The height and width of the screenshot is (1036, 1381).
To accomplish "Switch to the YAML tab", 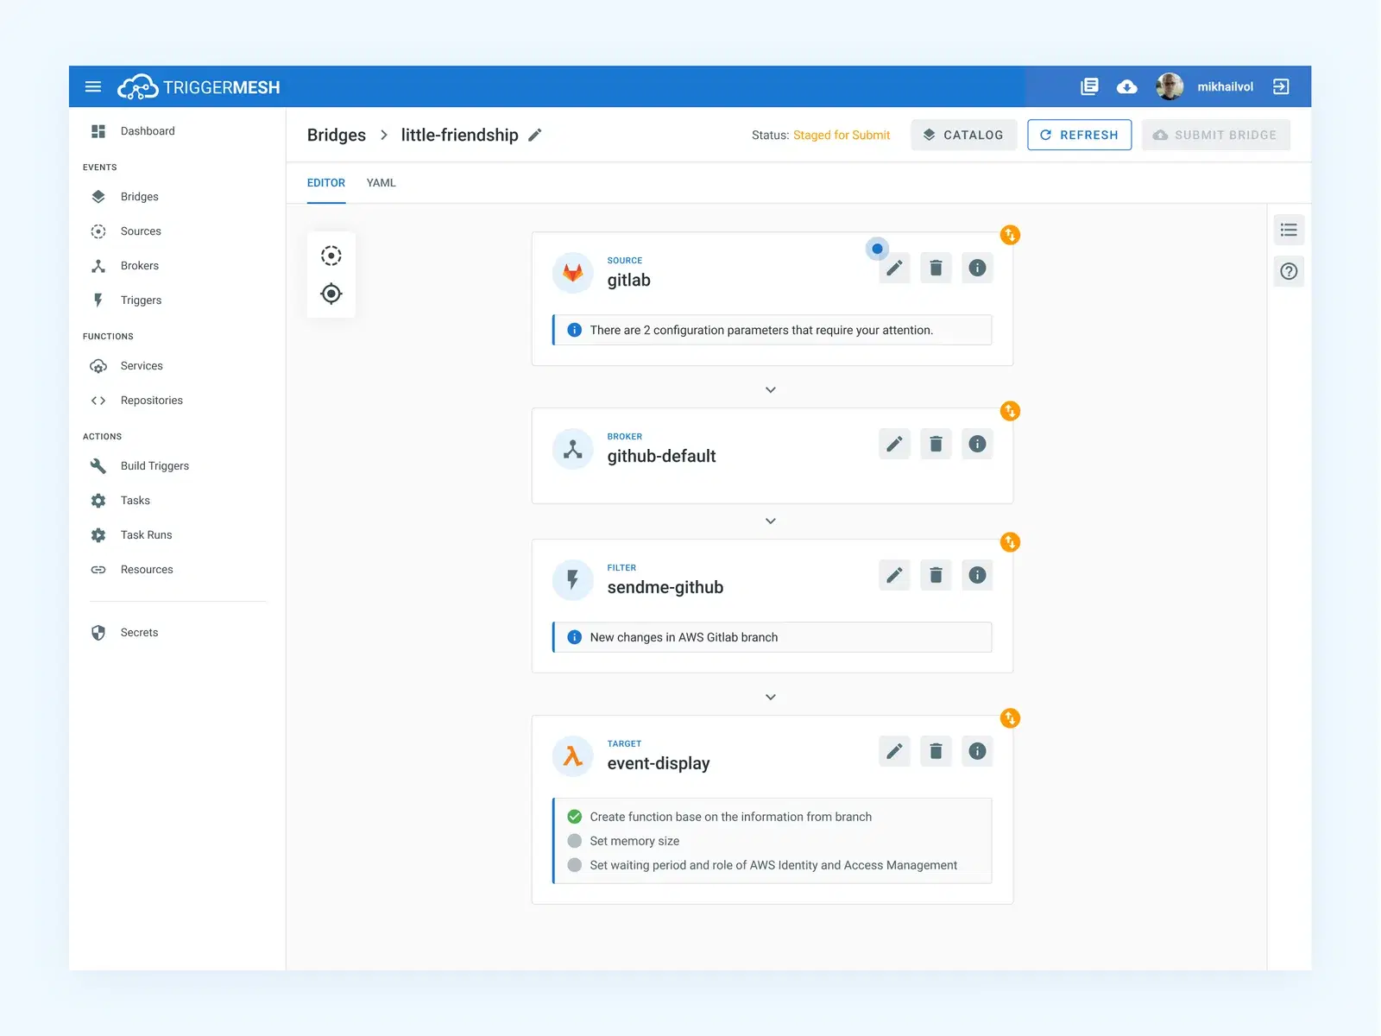I will (382, 183).
